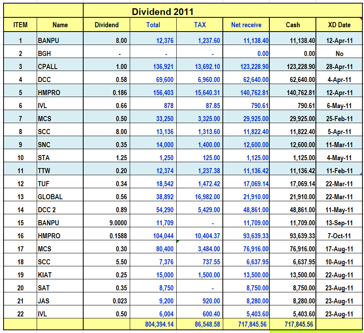Viewport: 364px width, 333px height.
Task: Select ITEM cell number 7
Action: [x=20, y=116]
